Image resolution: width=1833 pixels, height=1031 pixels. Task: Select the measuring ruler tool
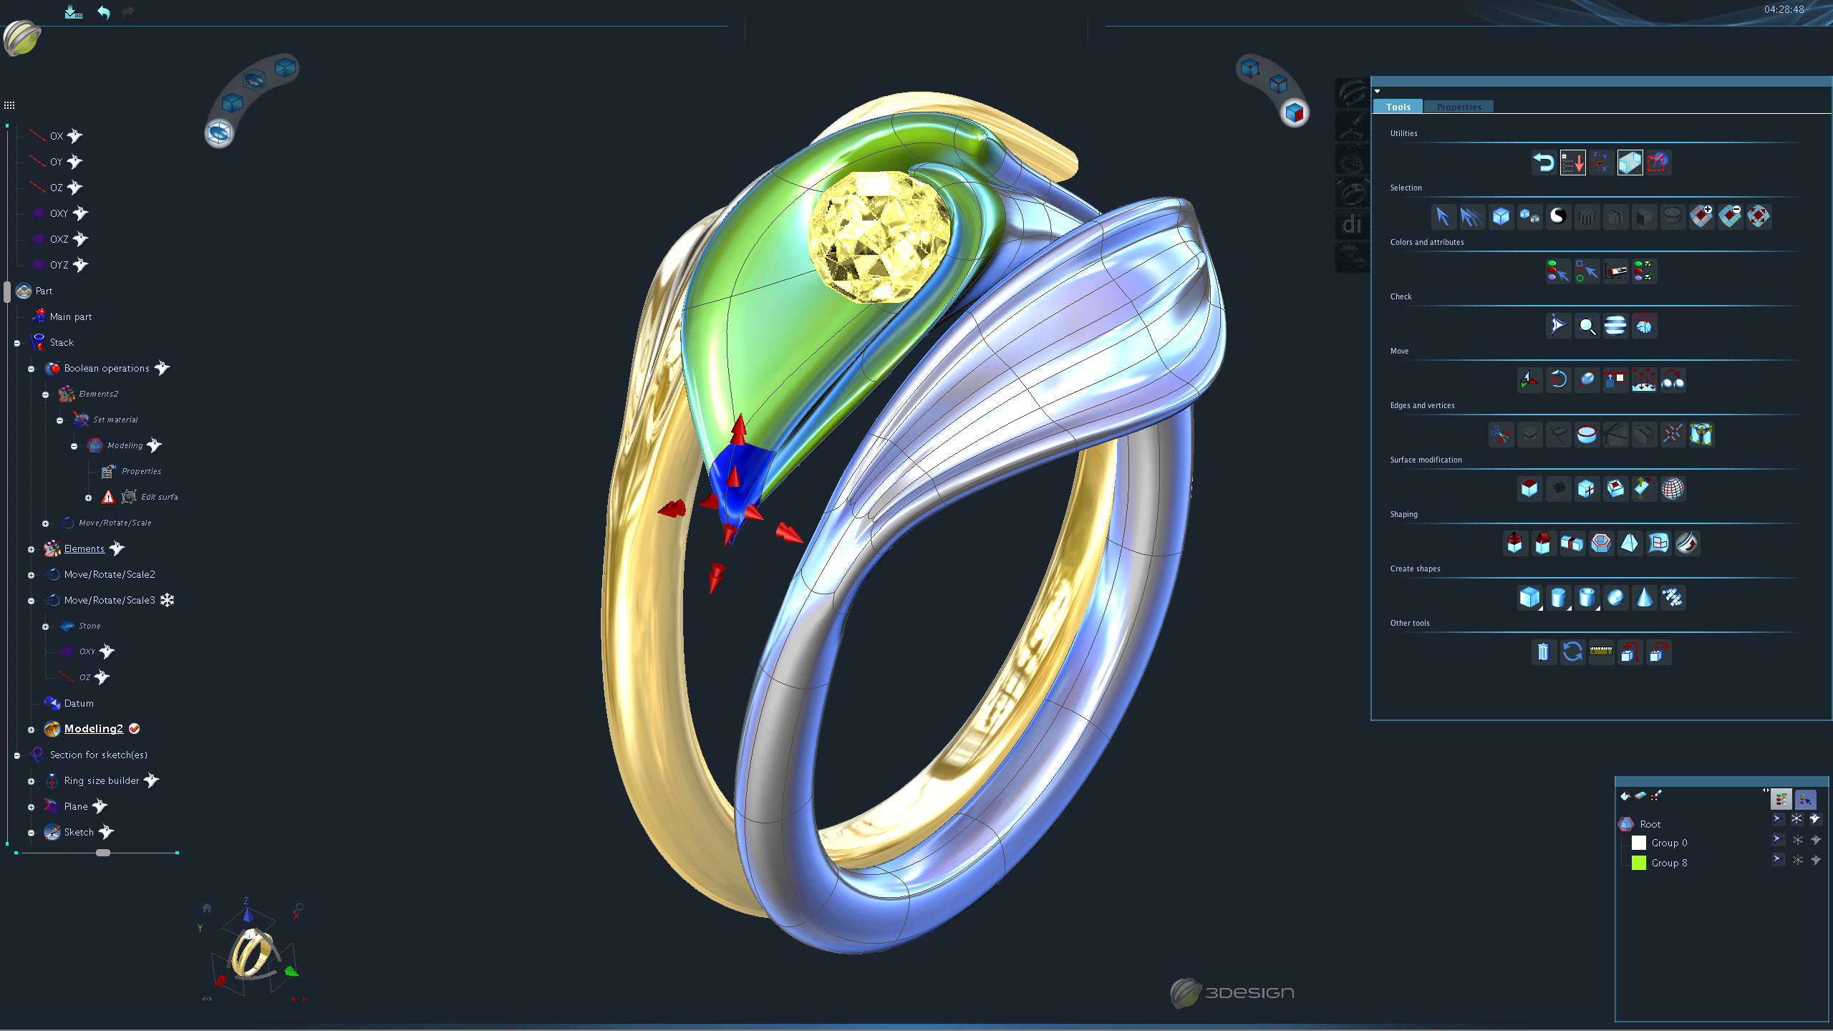(x=1601, y=652)
